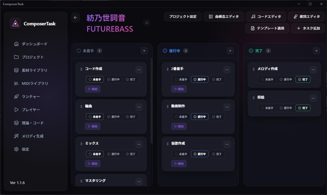Click the plus button on the 未着手 column
This screenshot has width=327, height=195.
[144, 50]
